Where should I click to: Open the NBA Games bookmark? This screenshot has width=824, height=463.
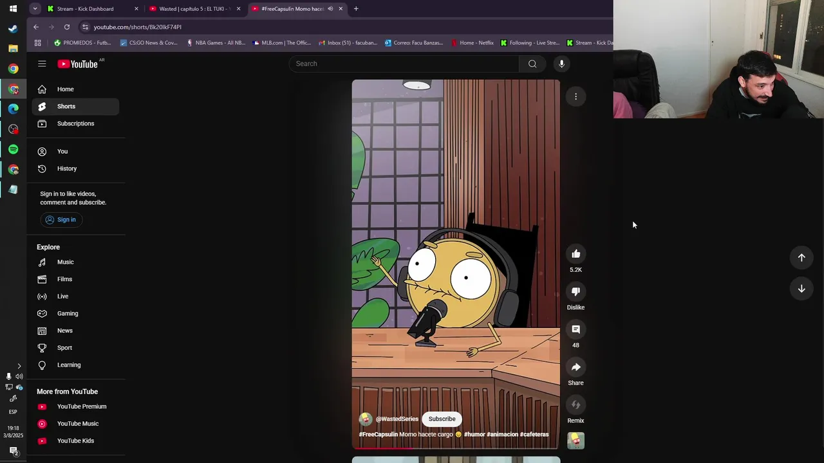point(216,43)
